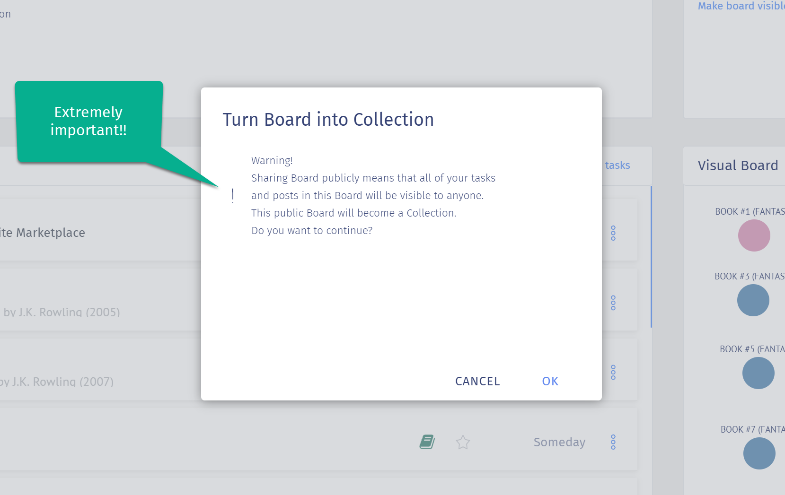The height and width of the screenshot is (495, 785).
Task: Open the Marketplace task in the list
Action: click(x=43, y=233)
